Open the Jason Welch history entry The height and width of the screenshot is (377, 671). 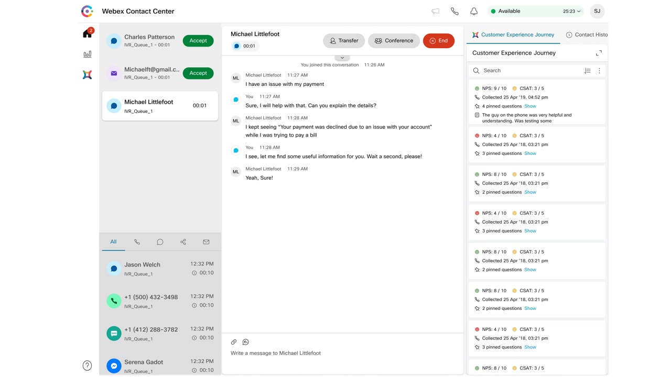click(x=160, y=269)
